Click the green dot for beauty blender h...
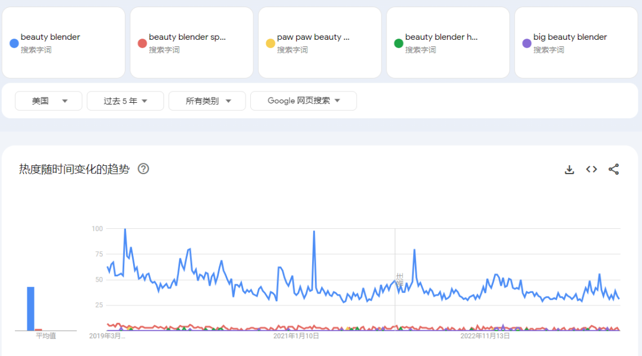The height and width of the screenshot is (356, 642). pyautogui.click(x=398, y=43)
